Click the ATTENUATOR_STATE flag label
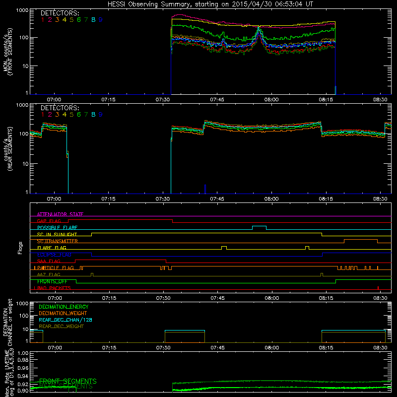The width and height of the screenshot is (397, 397). click(x=60, y=214)
